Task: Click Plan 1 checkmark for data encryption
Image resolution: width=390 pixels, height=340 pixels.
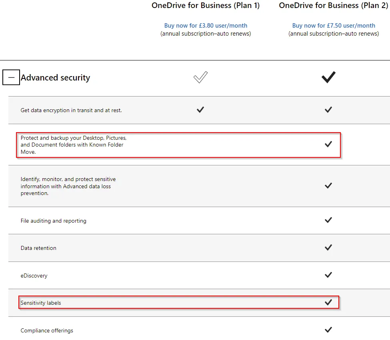Action: [x=200, y=110]
